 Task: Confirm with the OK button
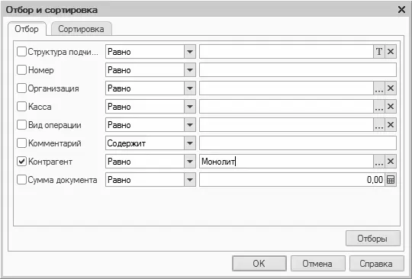point(259,264)
